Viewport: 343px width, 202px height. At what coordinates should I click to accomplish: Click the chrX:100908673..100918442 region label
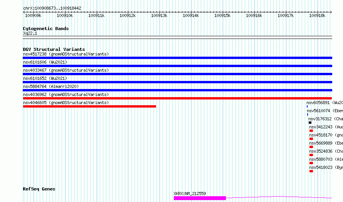[x=52, y=8]
